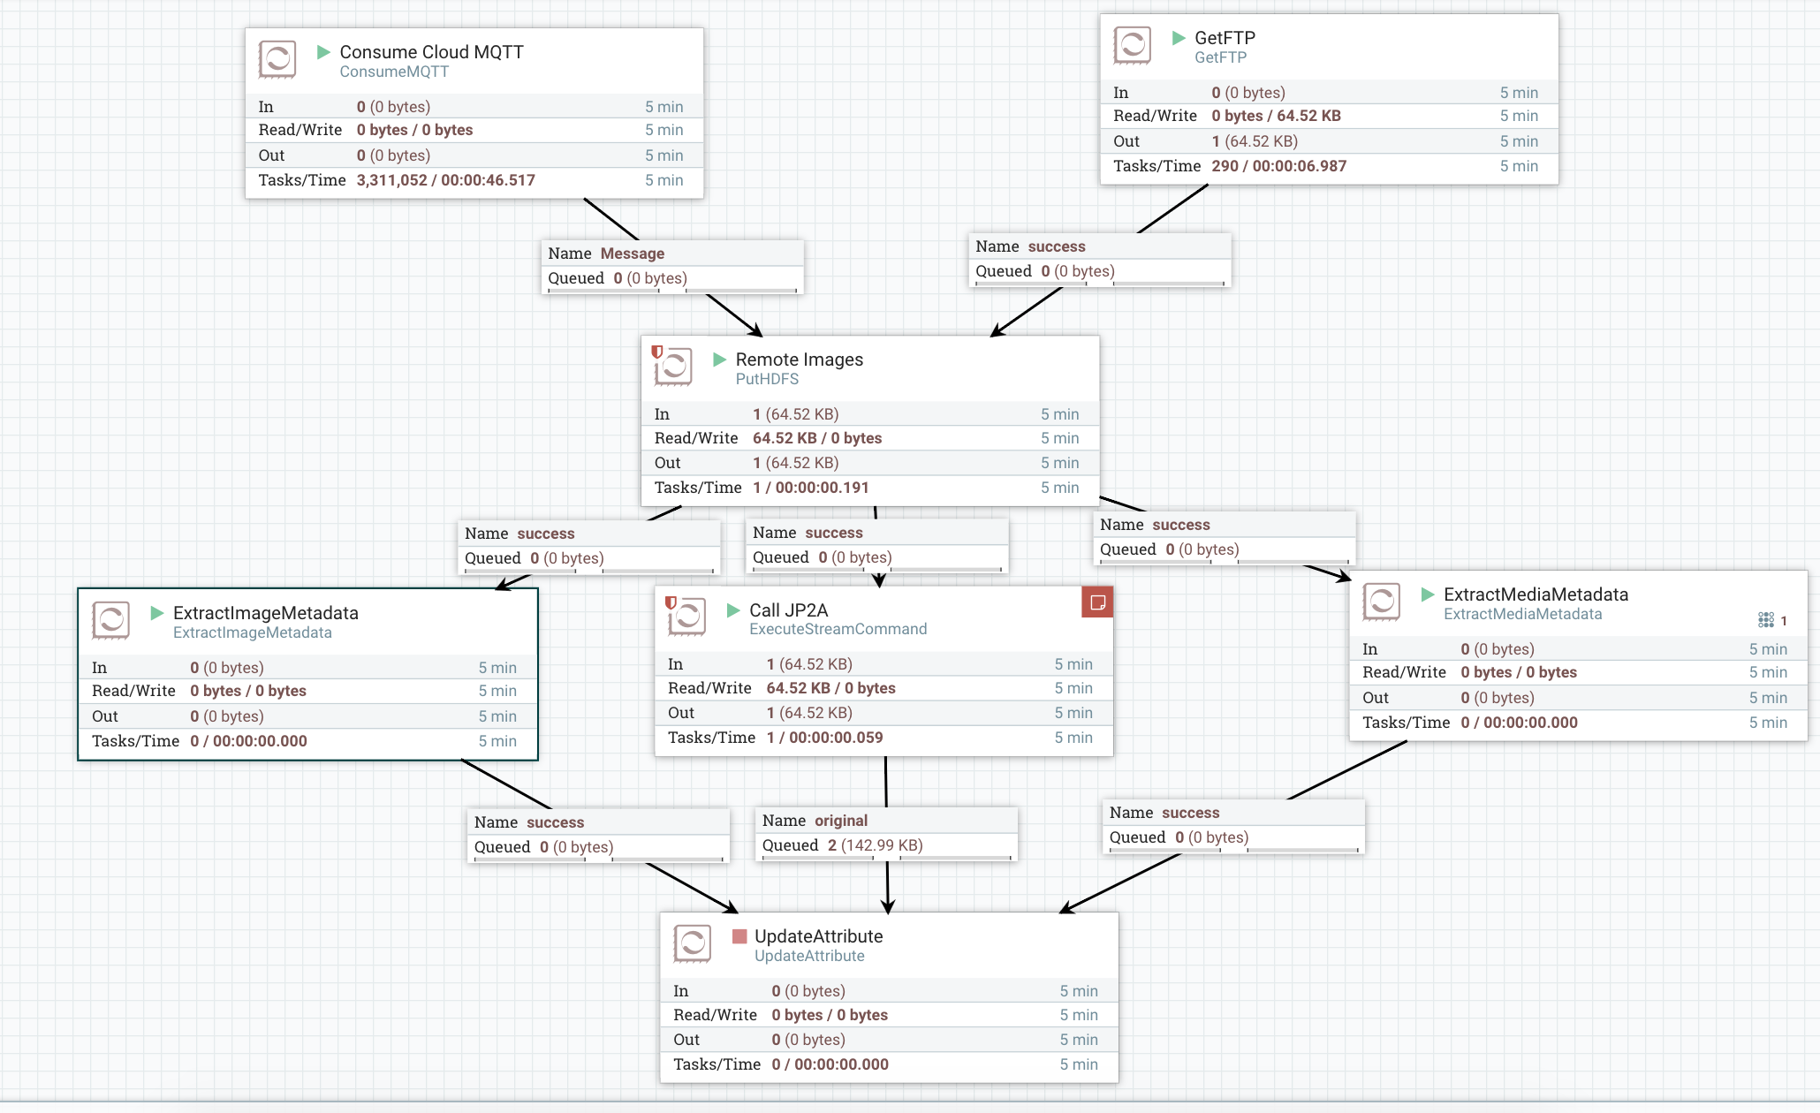Click the GetFTP processor icon

1132,45
